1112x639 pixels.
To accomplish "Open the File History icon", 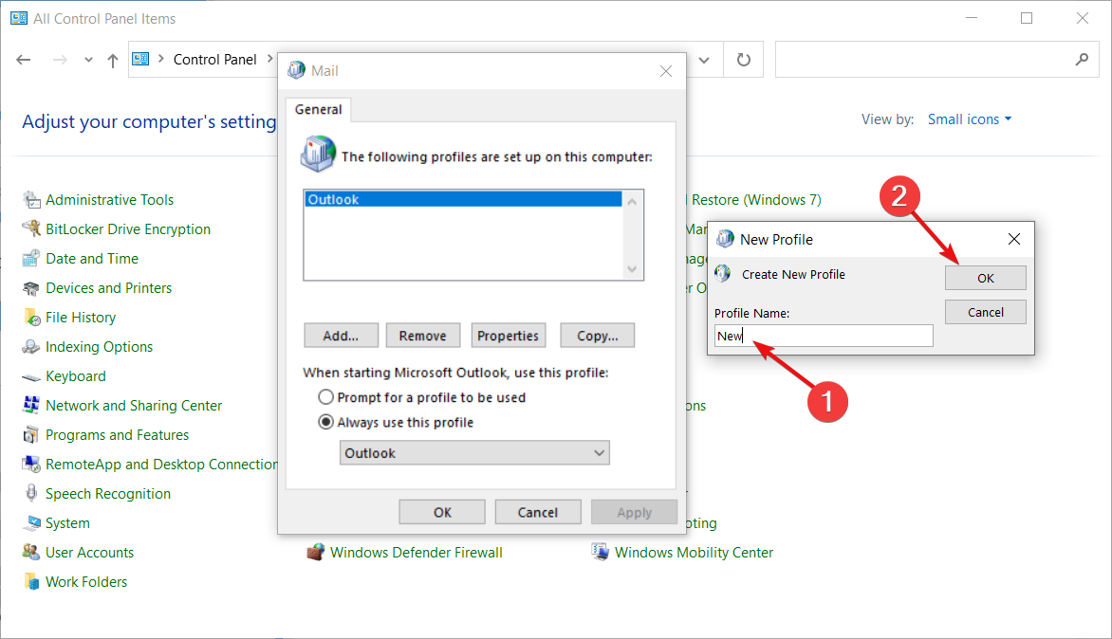I will coord(31,318).
